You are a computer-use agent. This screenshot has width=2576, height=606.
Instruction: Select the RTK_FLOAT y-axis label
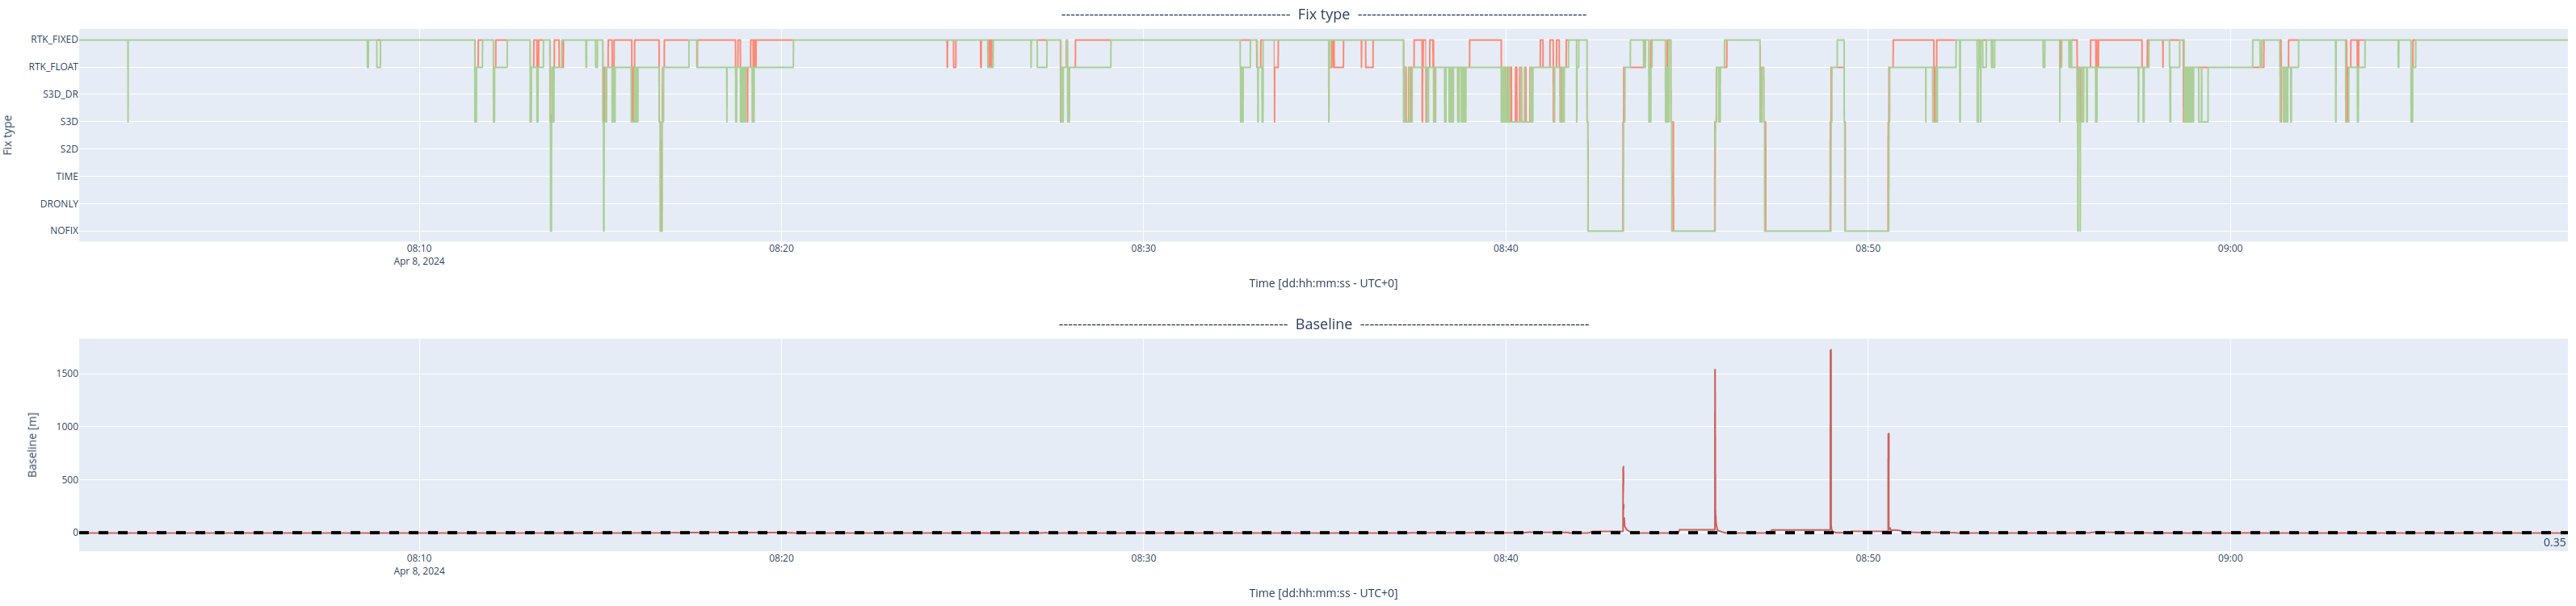pyautogui.click(x=53, y=67)
